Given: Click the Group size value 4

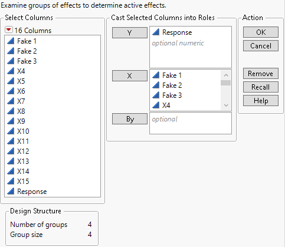Looking at the screenshot, I should point(90,235).
